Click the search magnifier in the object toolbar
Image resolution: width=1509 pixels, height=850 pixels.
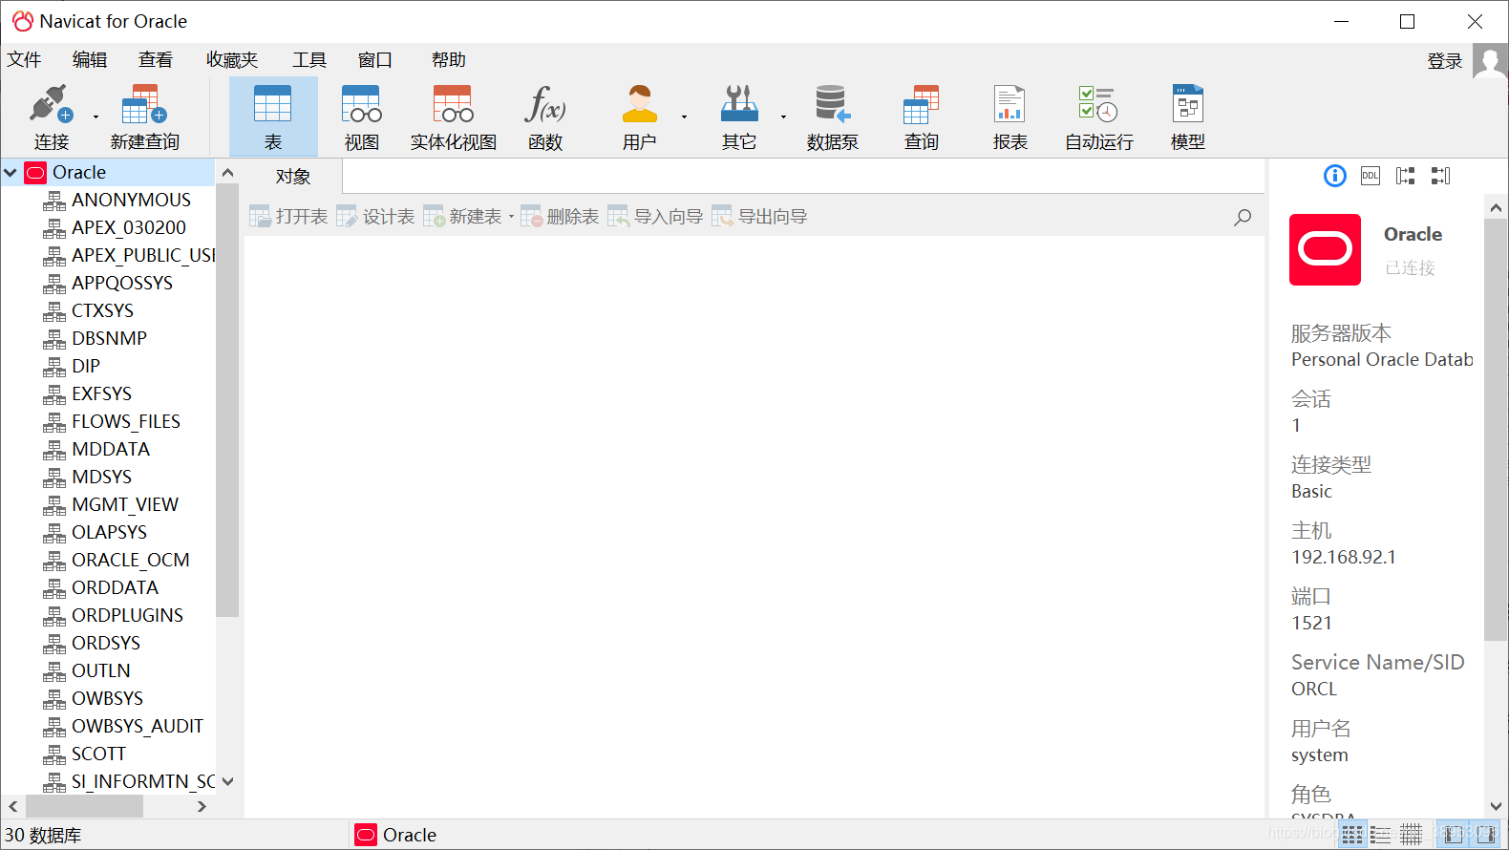(x=1243, y=217)
